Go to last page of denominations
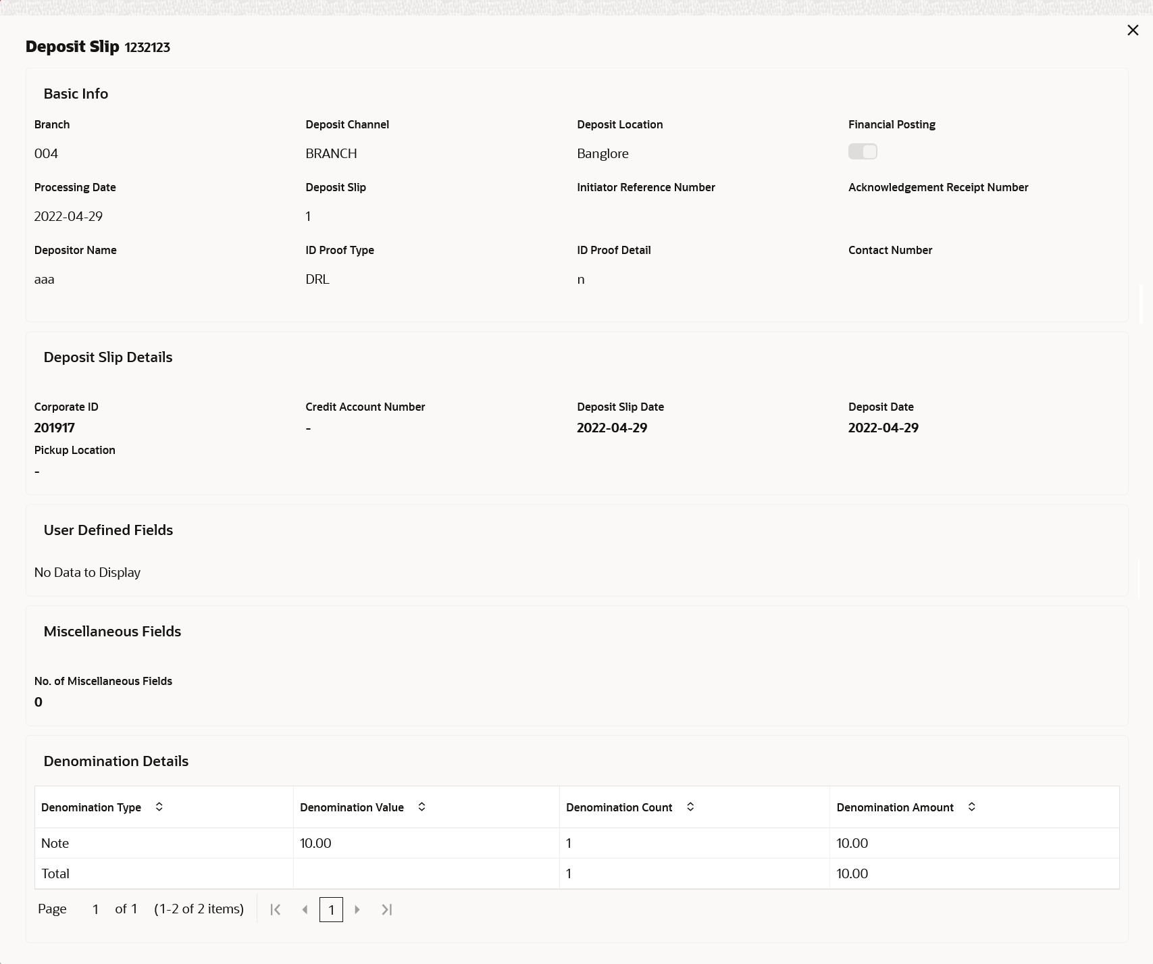 pos(386,909)
